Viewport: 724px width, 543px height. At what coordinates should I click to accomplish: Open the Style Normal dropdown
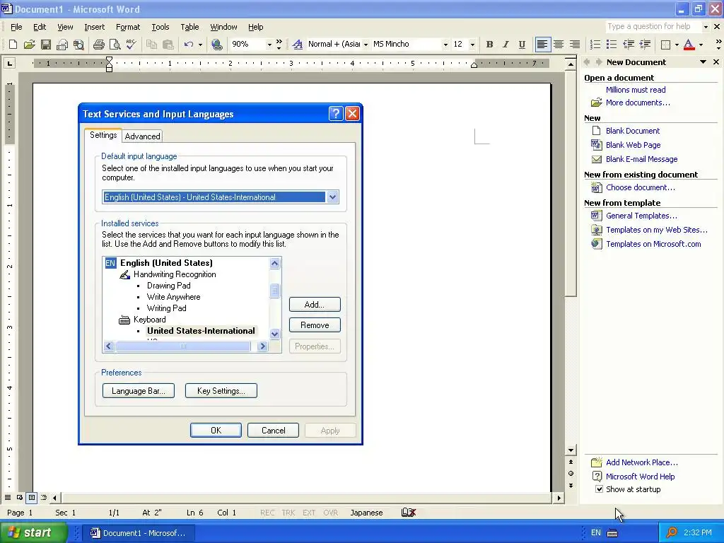coord(366,45)
